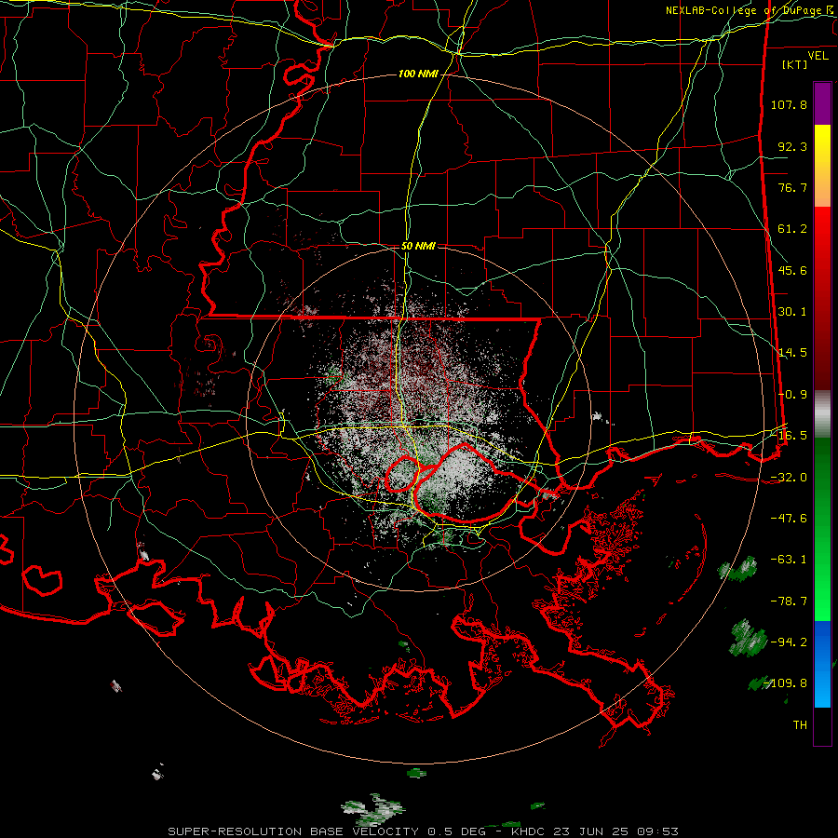
Task: Click the 92.3 legend value
Action: point(792,146)
